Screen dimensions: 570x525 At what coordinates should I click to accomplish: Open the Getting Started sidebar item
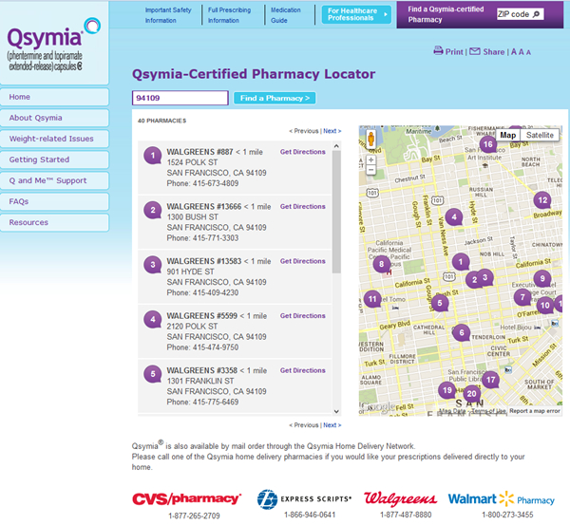(55, 159)
